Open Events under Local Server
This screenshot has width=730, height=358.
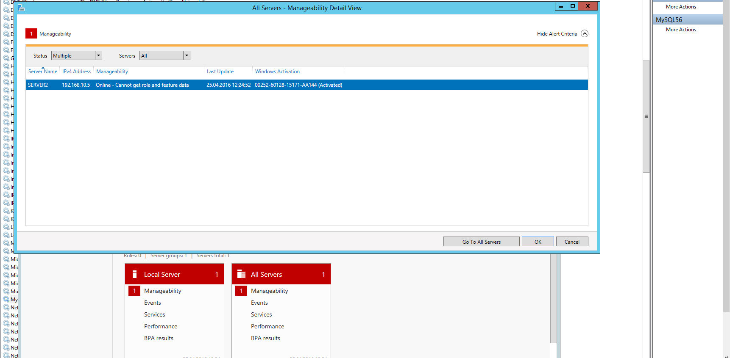(153, 303)
